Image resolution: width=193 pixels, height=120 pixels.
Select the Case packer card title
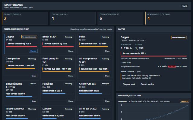coord(13,58)
